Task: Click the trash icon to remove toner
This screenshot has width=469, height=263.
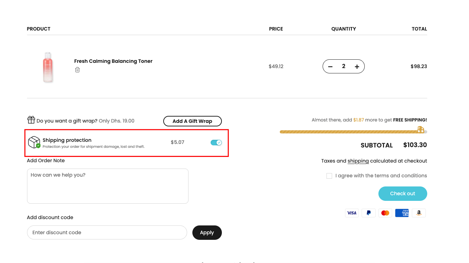Action: [77, 70]
